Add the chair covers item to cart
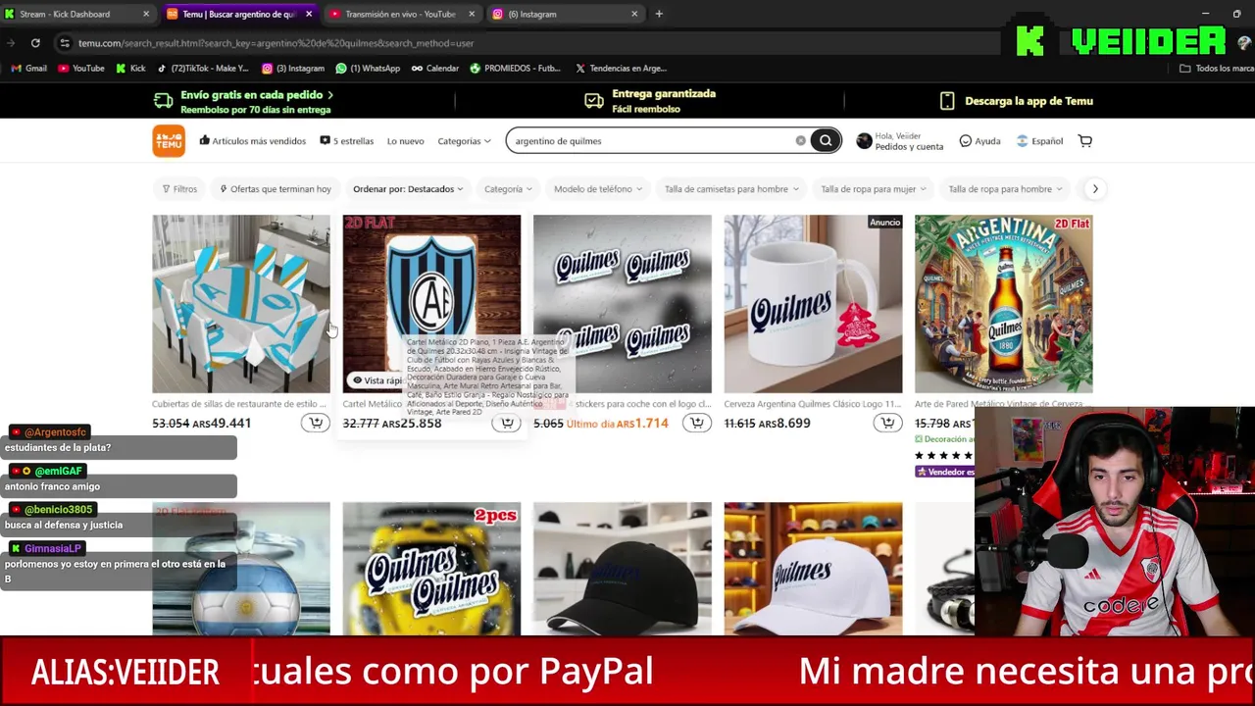Viewport: 1255px width, 706px height. 316,423
